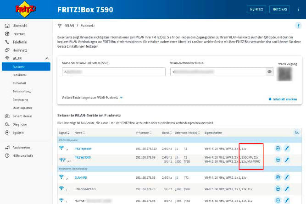Open details icon for ELAN-IRS row
Viewport: 306px width, 204px height.
click(278, 177)
